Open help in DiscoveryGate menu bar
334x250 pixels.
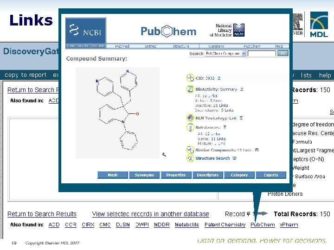325,75
